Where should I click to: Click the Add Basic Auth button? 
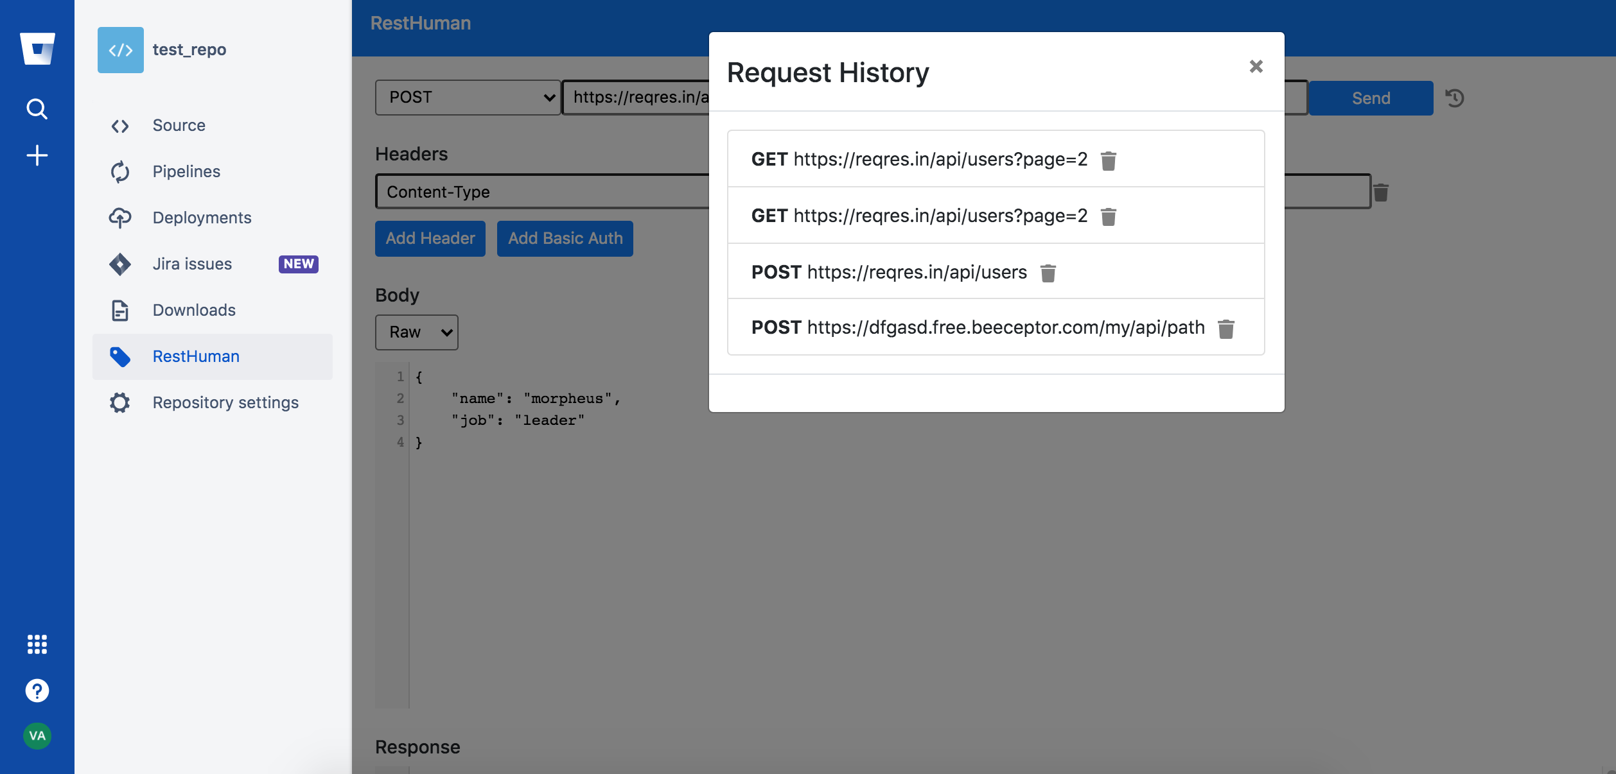click(565, 239)
